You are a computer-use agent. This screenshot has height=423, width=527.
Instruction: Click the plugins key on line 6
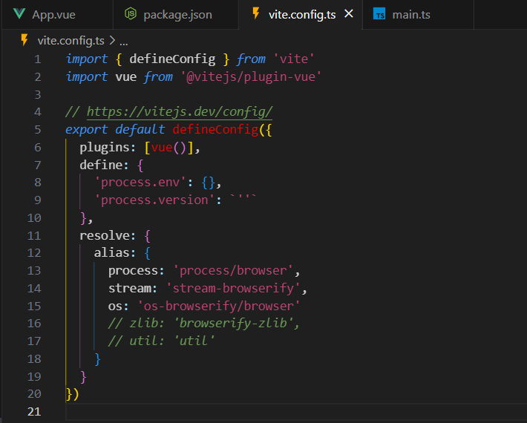pos(104,148)
